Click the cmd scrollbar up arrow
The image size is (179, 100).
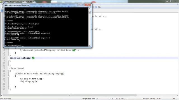point(89,9)
